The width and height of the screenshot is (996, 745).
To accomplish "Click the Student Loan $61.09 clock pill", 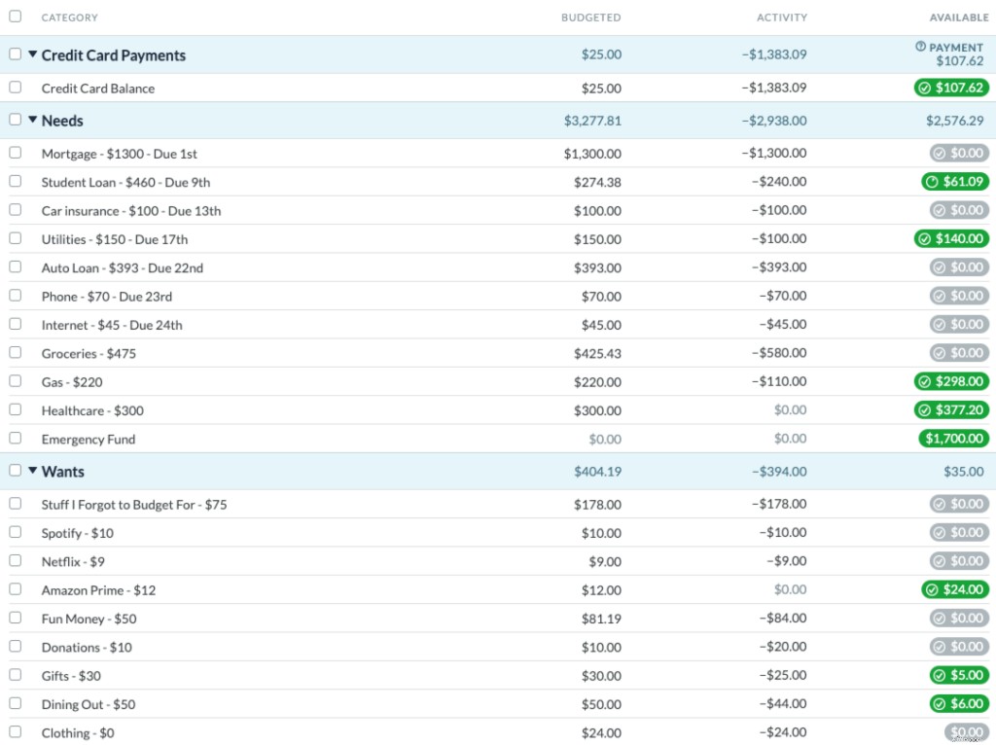I will coord(954,181).
